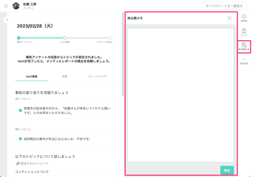Click the 1on1実施 progress step circle
Image resolution: width=258 pixels, height=177 pixels.
tap(64, 38)
